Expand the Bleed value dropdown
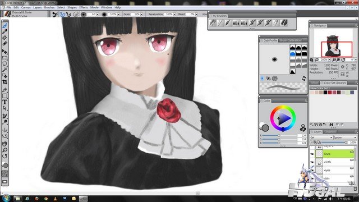Viewport: 359px width, 202px height. coord(196,15)
